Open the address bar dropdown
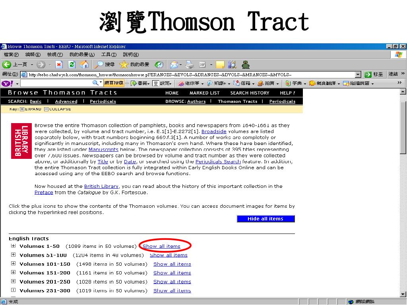This screenshot has width=407, height=305. coord(358,75)
